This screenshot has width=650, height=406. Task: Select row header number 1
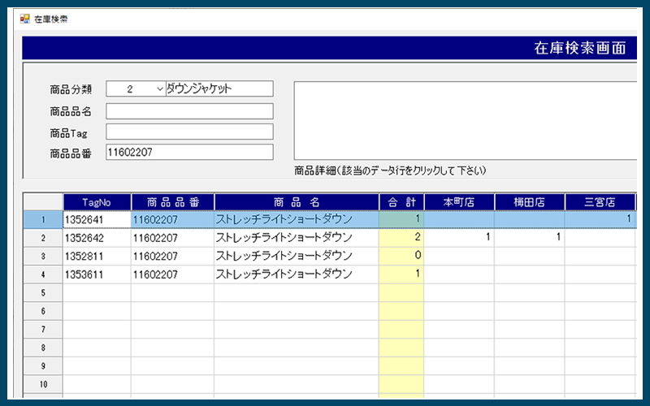tap(43, 219)
